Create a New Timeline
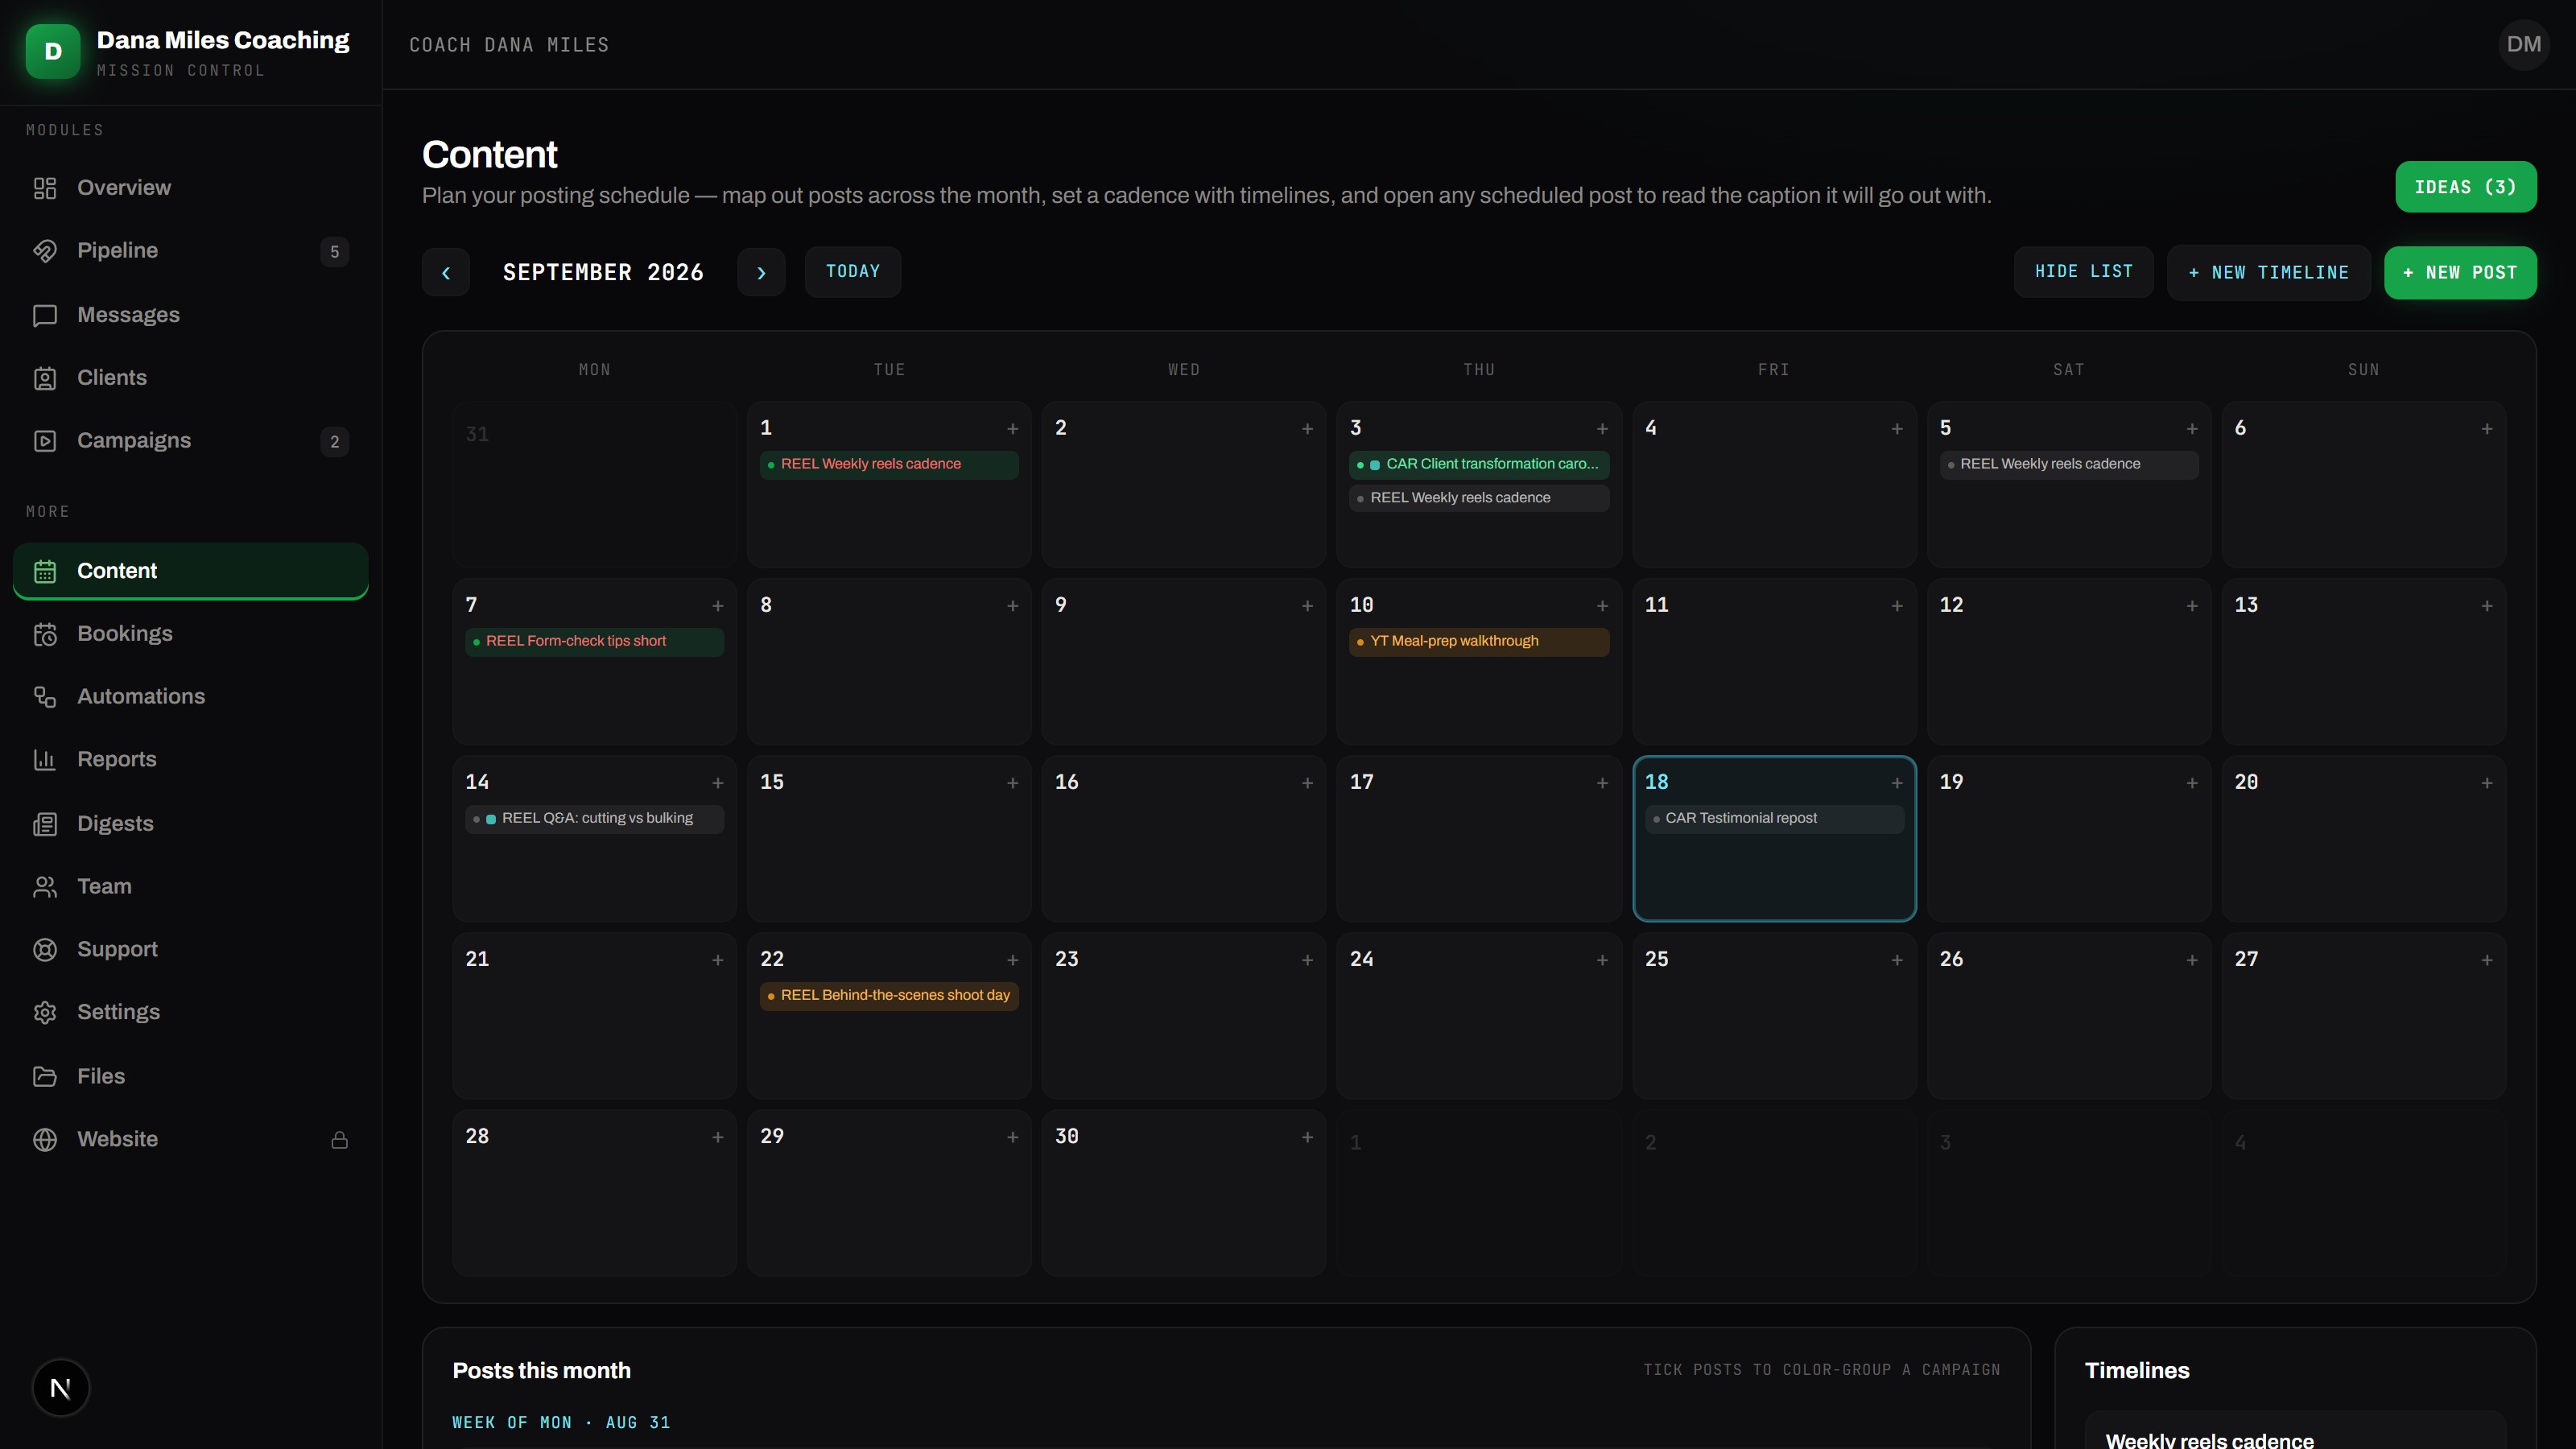 coord(2268,273)
